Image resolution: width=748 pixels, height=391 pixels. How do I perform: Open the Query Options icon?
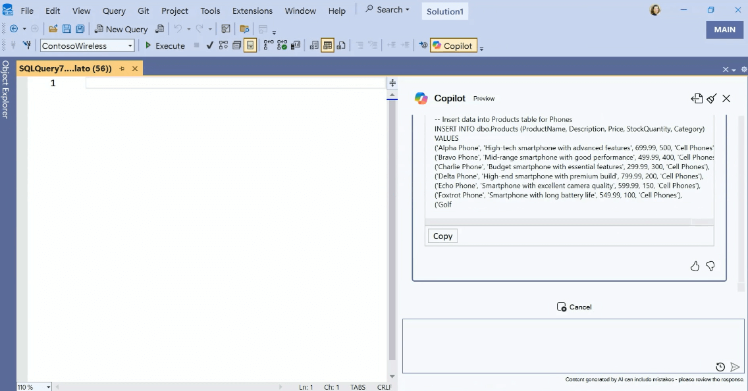[x=236, y=45]
